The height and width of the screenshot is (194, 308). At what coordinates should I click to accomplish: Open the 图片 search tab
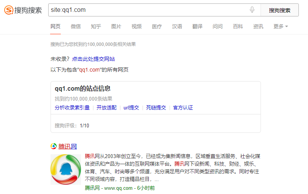click(x=116, y=26)
